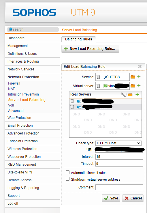
Task: Expand the Email Protection menu
Action: click(x=32, y=126)
